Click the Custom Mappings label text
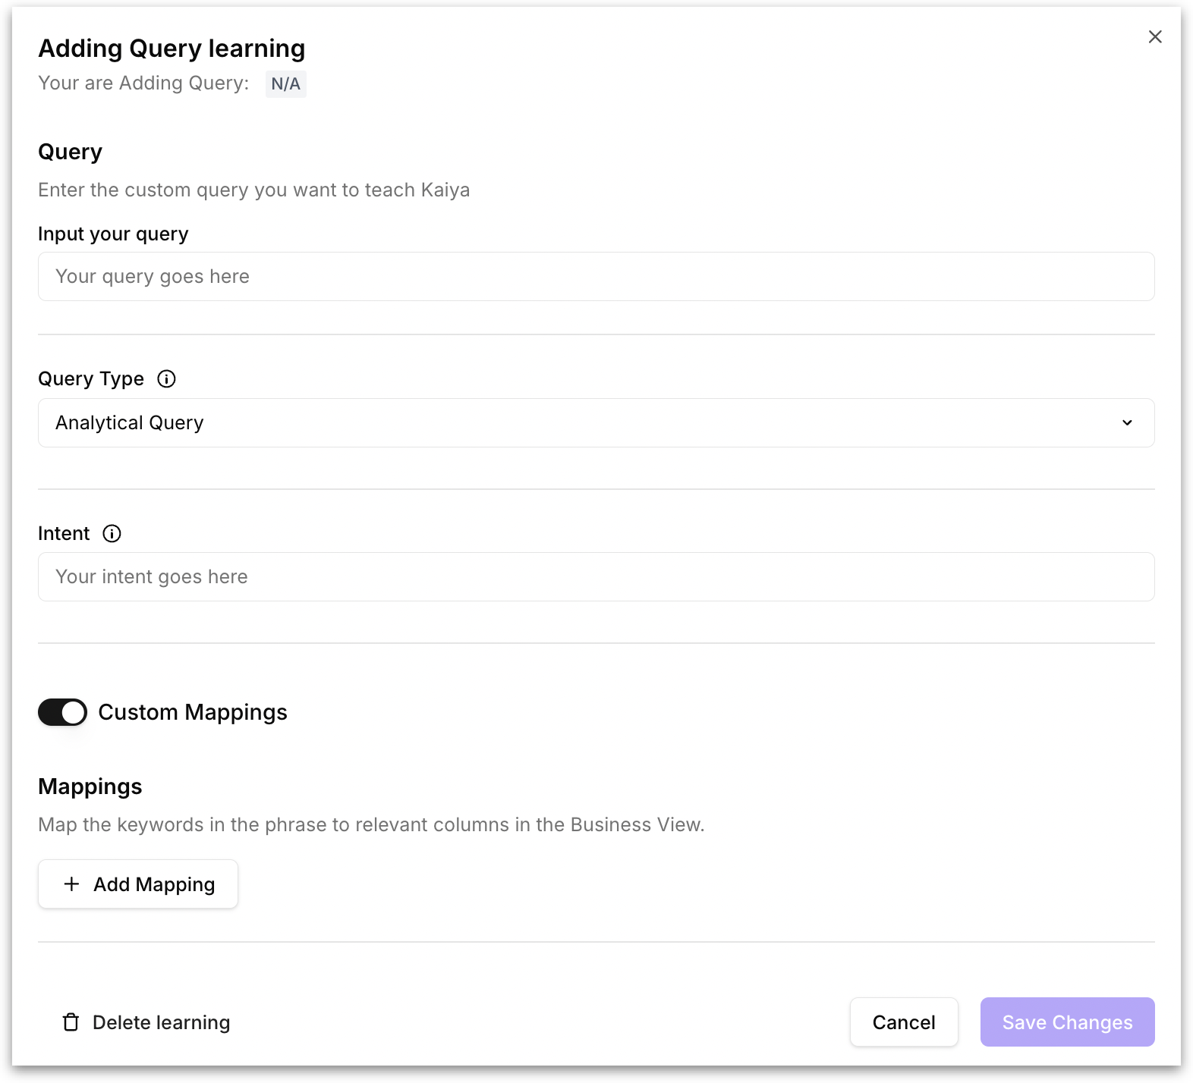The image size is (1193, 1083). 193,712
